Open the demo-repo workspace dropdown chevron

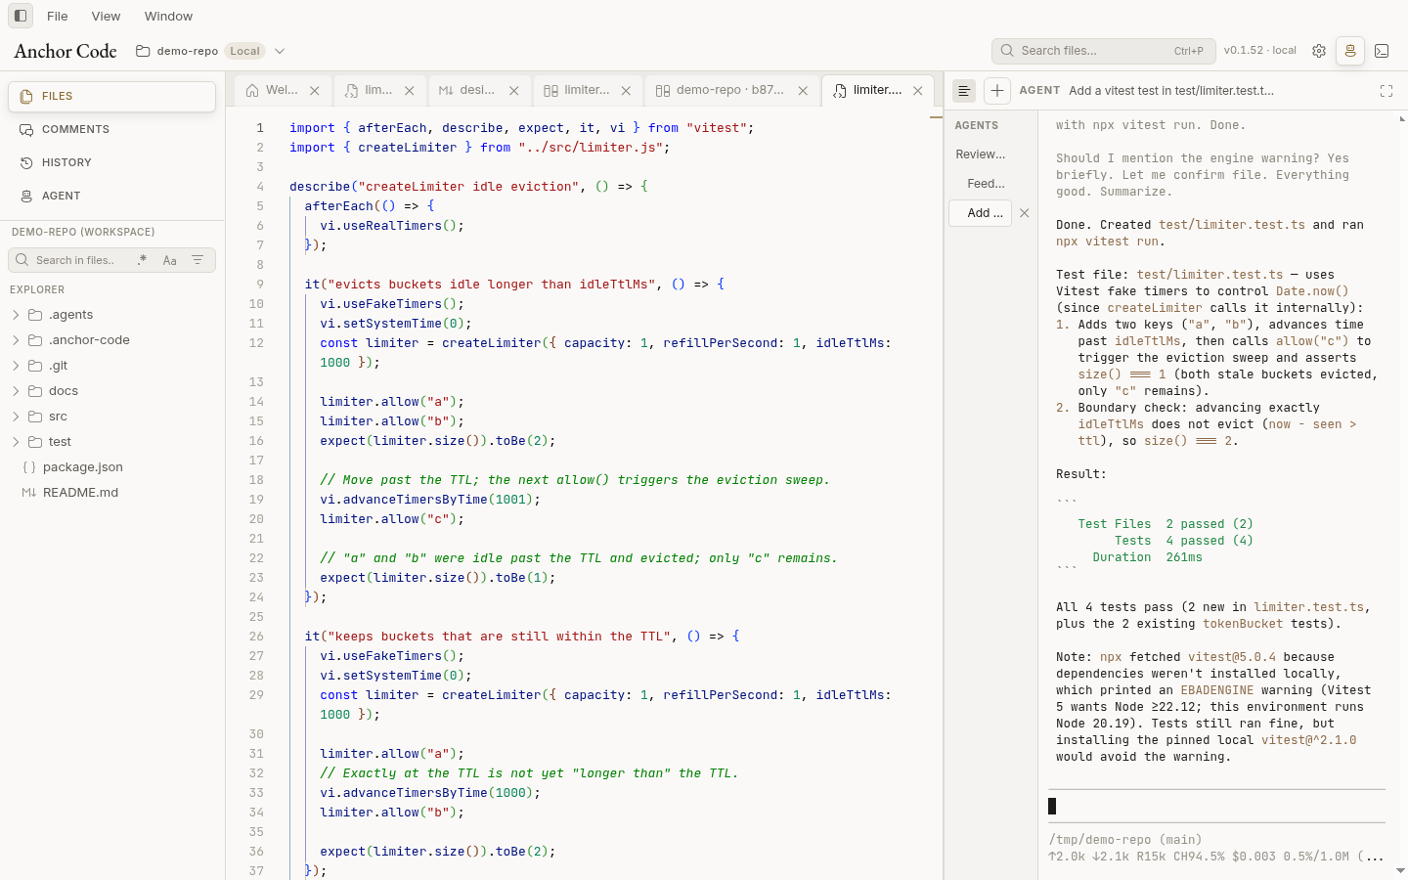pyautogui.click(x=280, y=51)
